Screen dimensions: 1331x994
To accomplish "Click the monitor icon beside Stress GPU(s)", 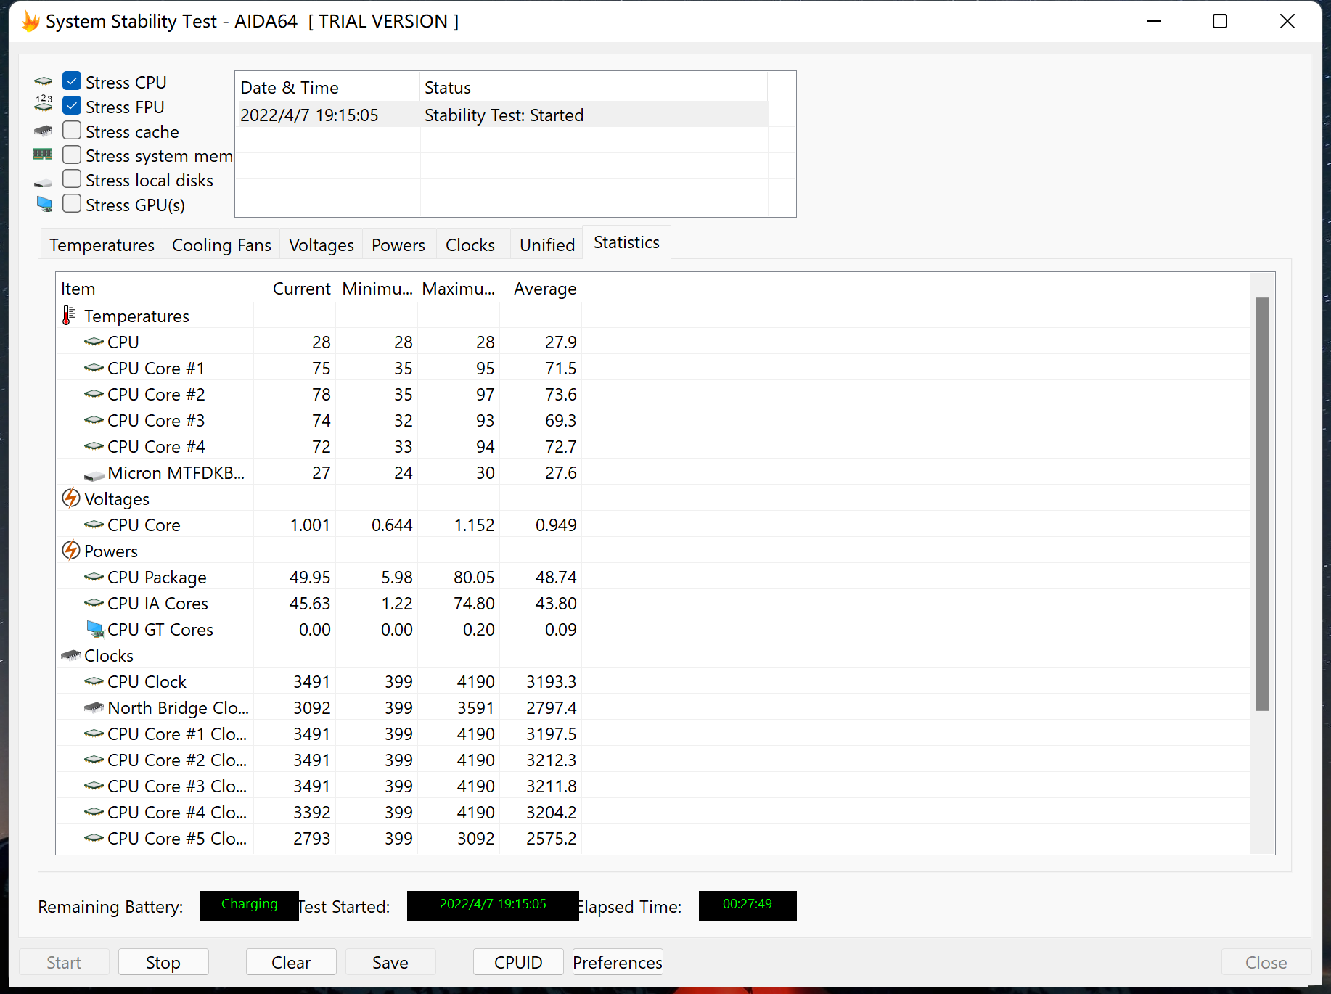I will (x=44, y=204).
